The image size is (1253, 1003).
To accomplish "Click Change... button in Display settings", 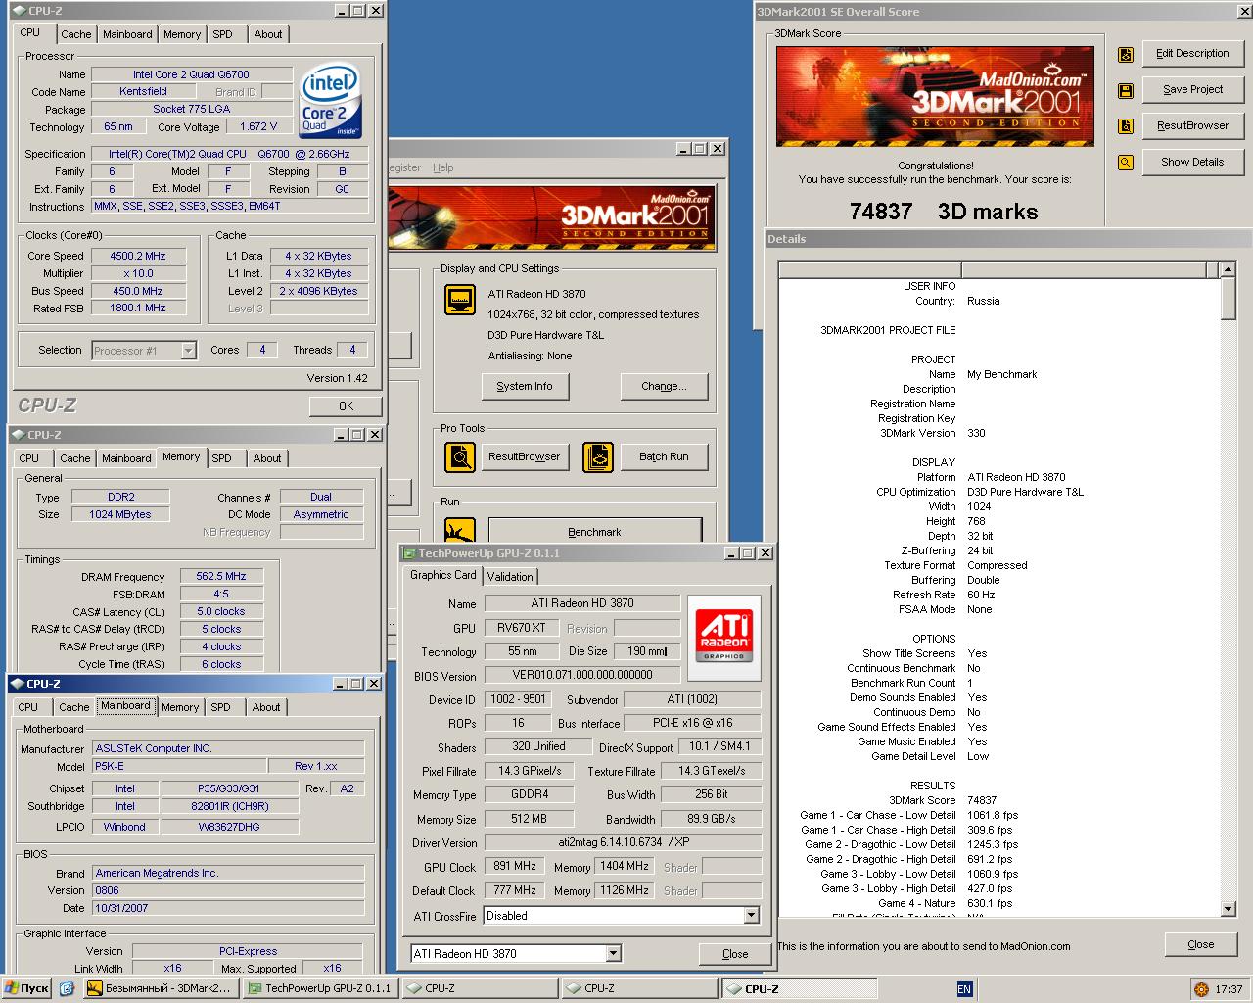I will 664,386.
